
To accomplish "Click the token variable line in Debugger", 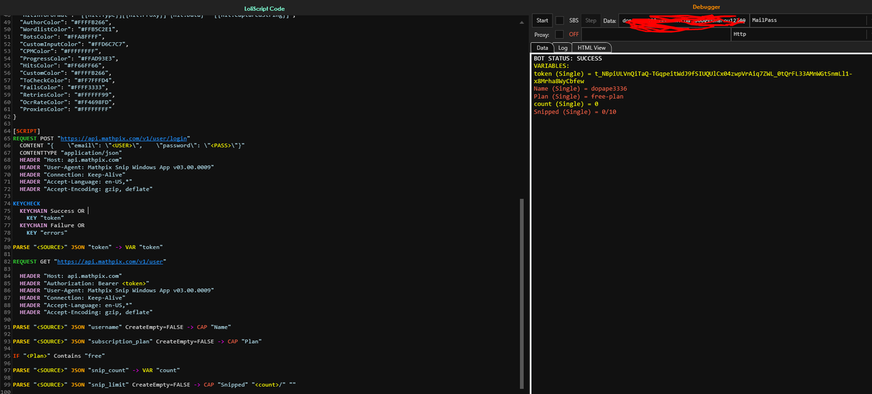I will click(x=693, y=77).
